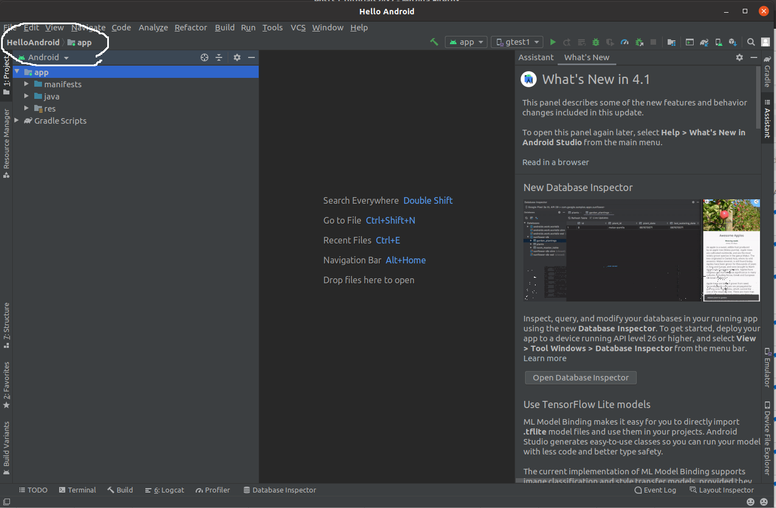Click the Stop square icon
Screen dimensions: 776x508
pos(653,42)
